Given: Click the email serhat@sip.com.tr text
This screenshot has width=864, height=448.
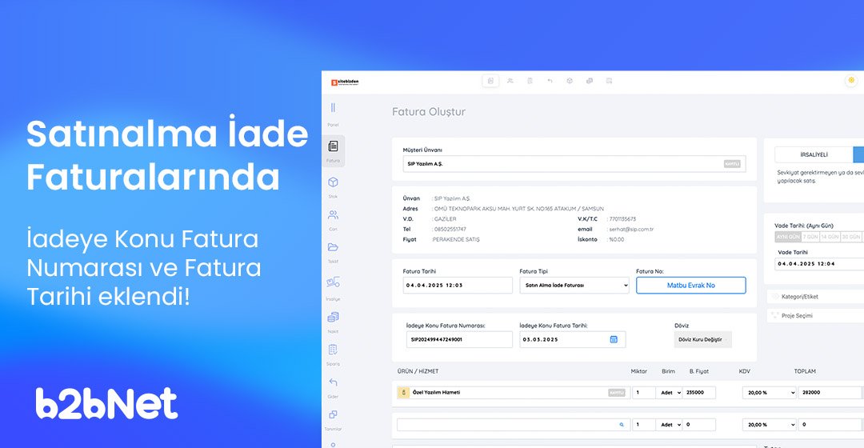Looking at the screenshot, I should [x=631, y=230].
